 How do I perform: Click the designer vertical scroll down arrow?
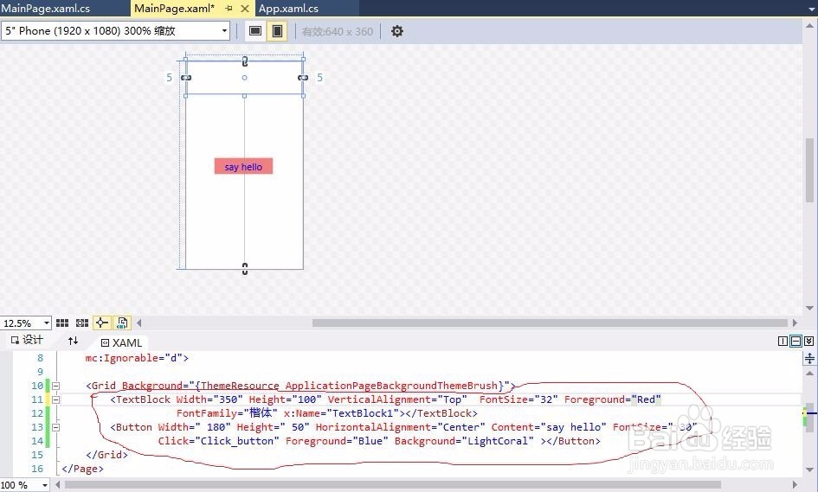pyautogui.click(x=809, y=308)
